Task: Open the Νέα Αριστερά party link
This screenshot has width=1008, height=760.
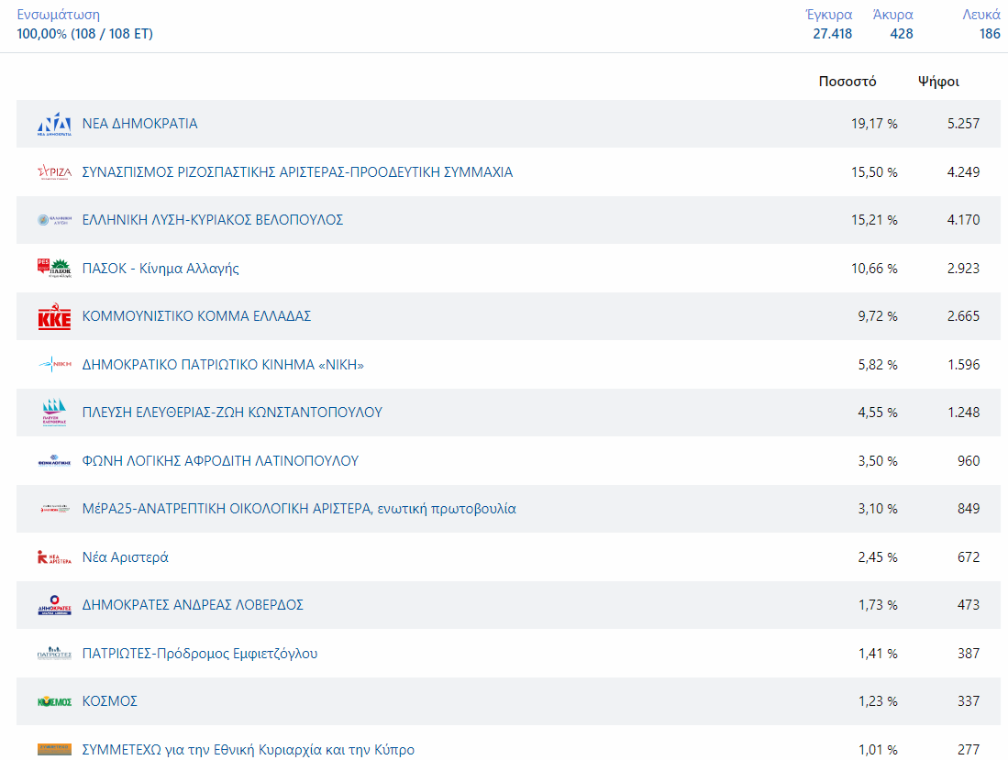Action: (x=125, y=557)
